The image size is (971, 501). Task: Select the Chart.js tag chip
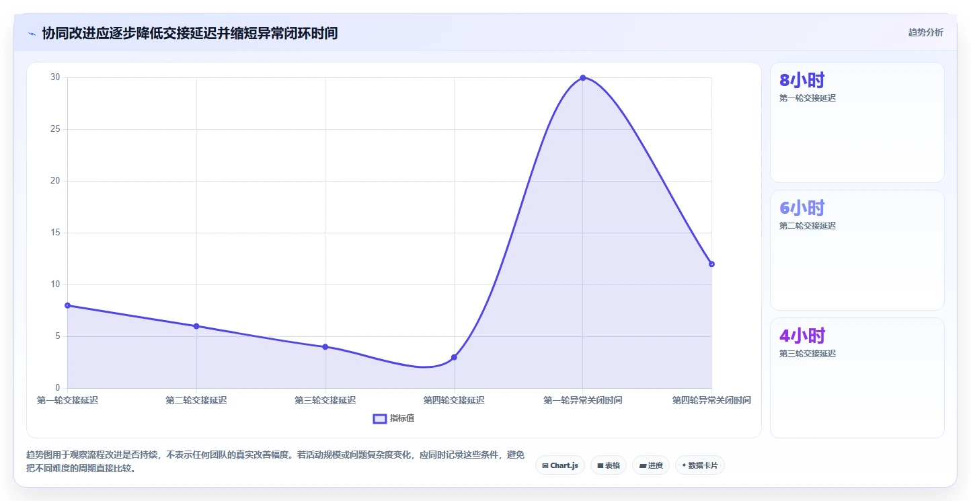[560, 465]
